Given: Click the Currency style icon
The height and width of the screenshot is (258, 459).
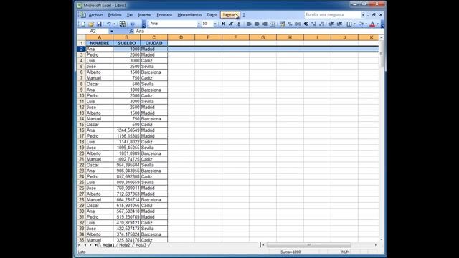Looking at the screenshot, I should 282,24.
